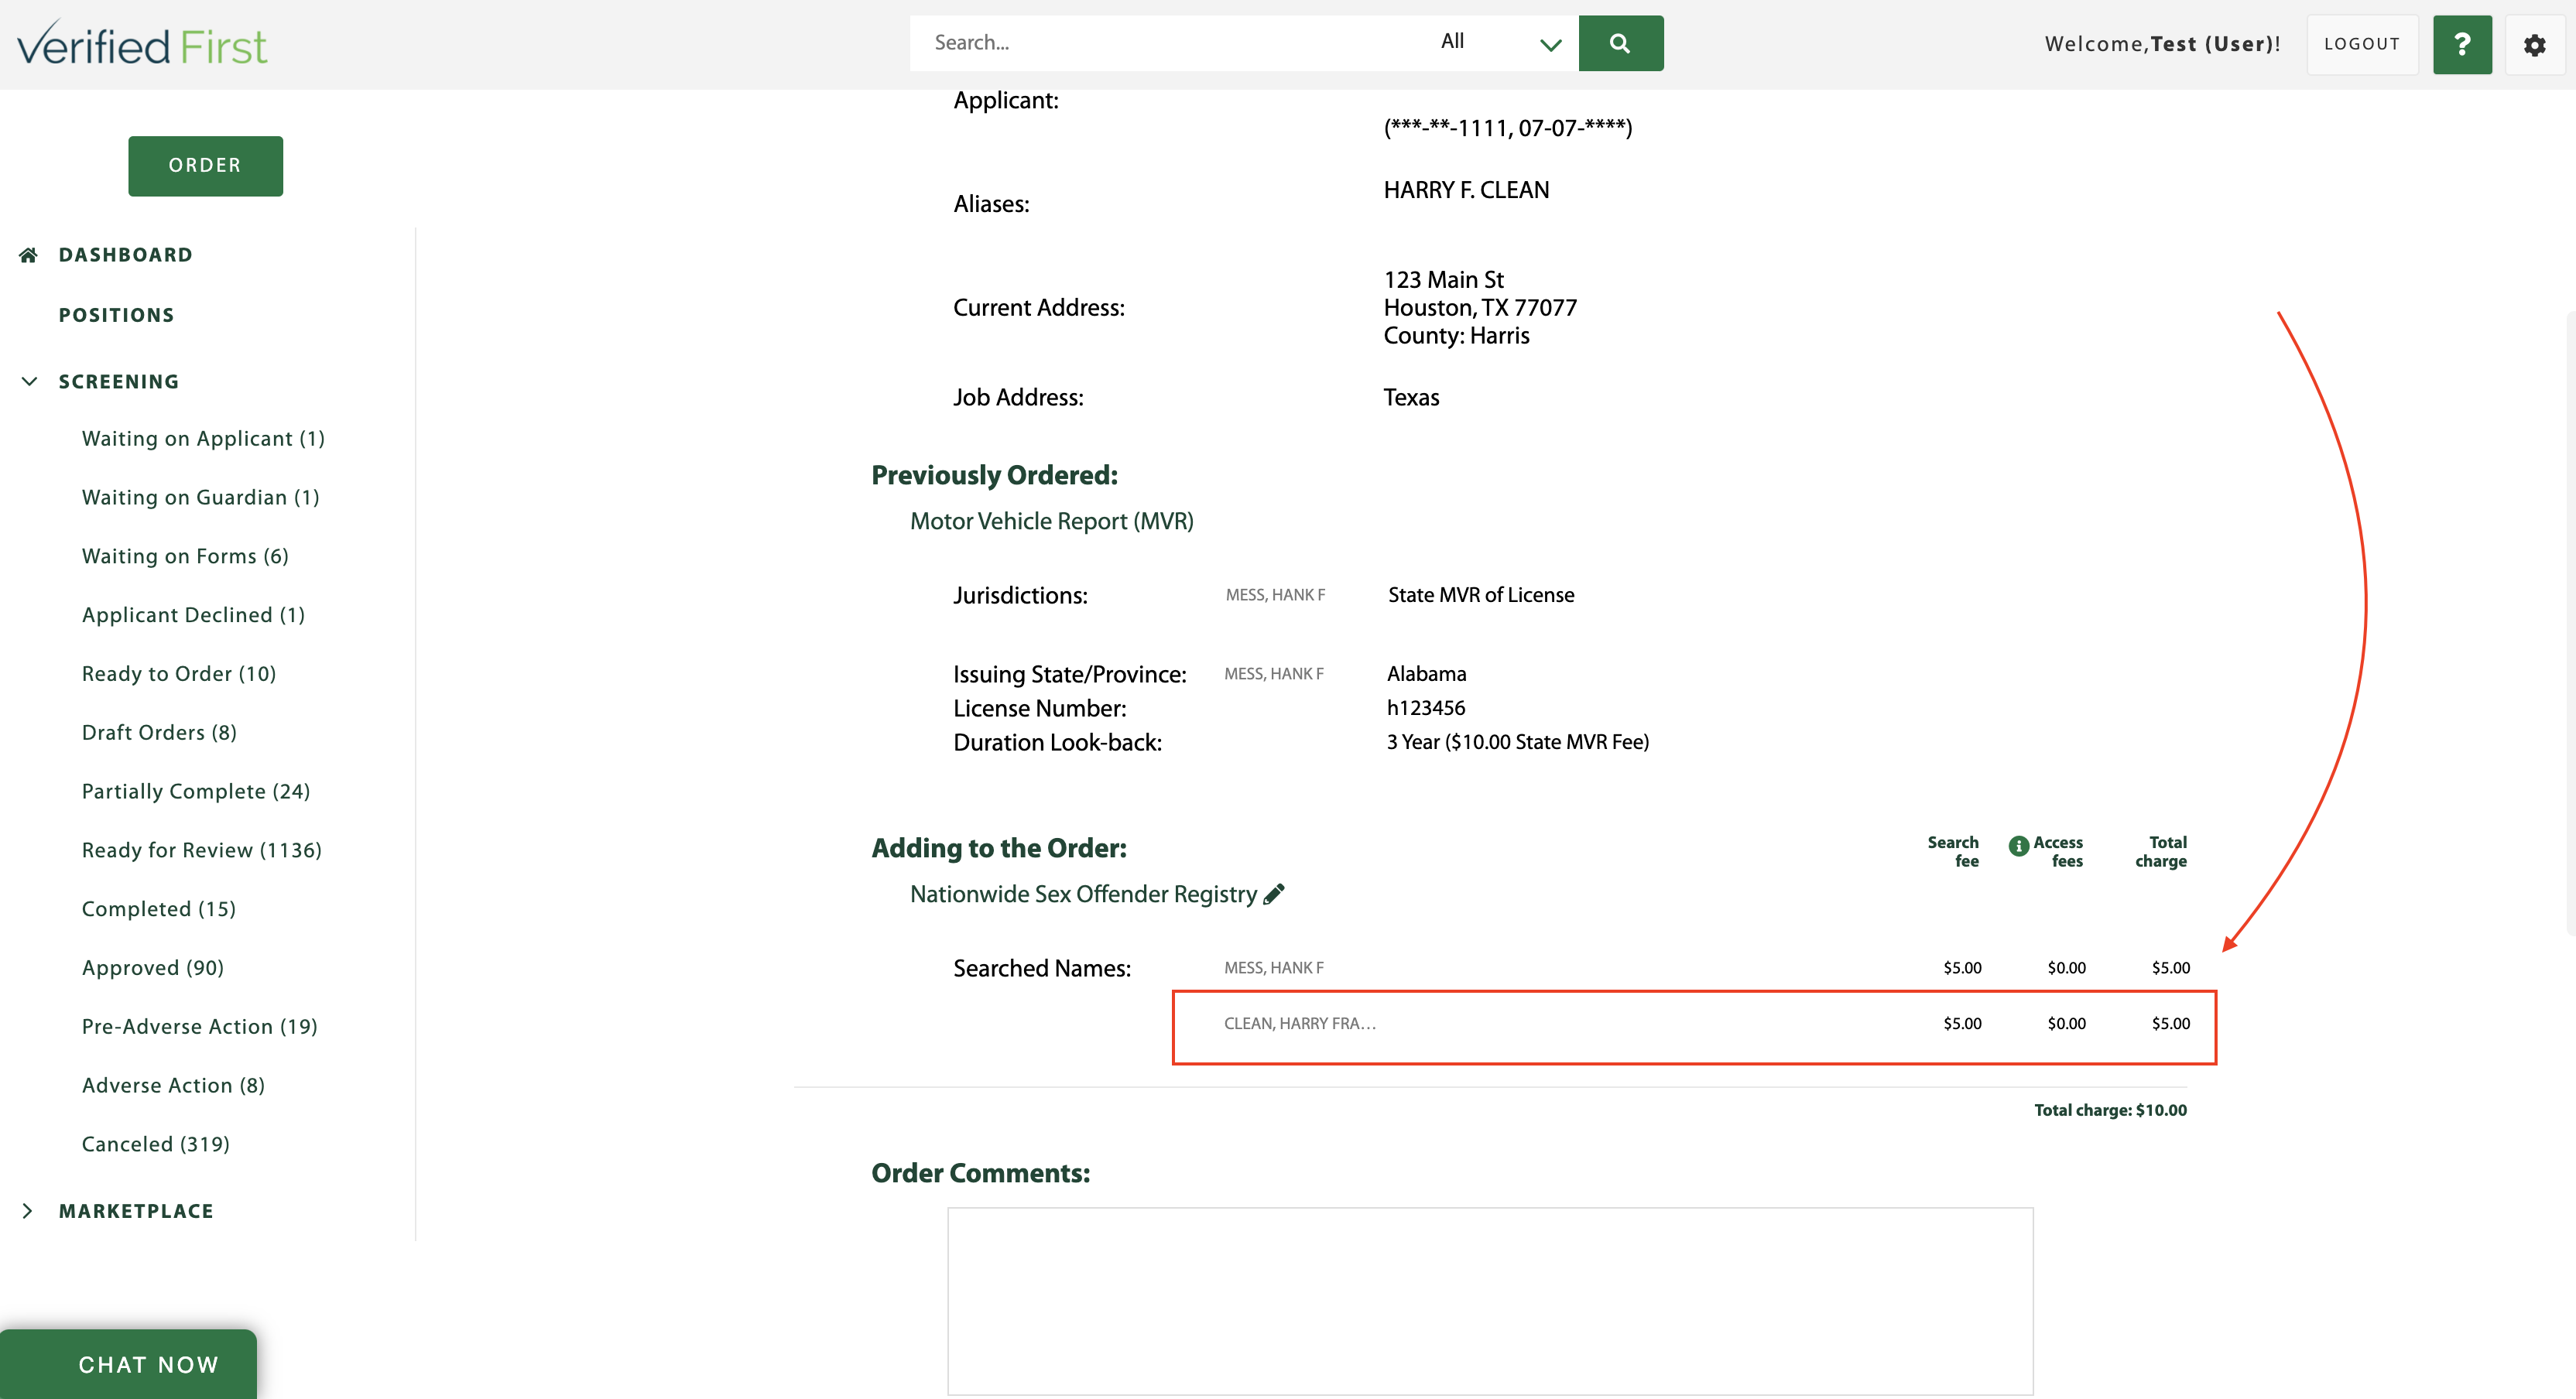The width and height of the screenshot is (2576, 1399).
Task: Expand the Marketplace section chevron
Action: pos(28,1211)
